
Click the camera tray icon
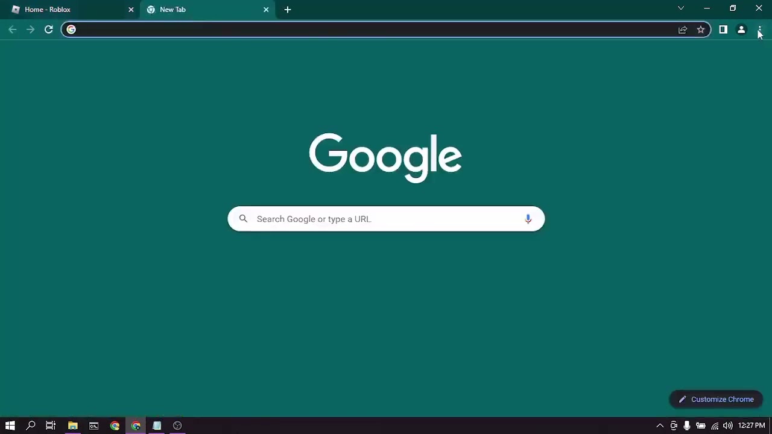tap(674, 426)
